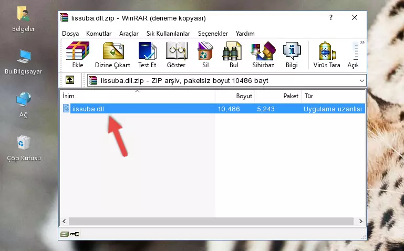Image resolution: width=404 pixels, height=251 pixels.
Task: Close the WinRAR window
Action: (x=355, y=17)
